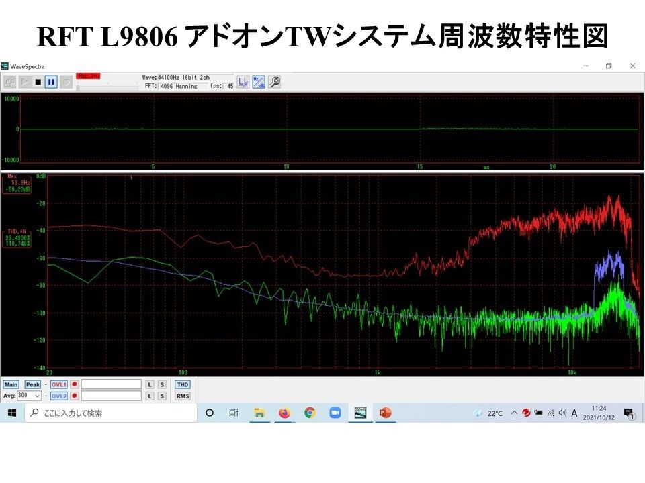The image size is (645, 483).
Task: Click the Wave format field 44100Hz 16bit 2ch
Action: point(195,77)
